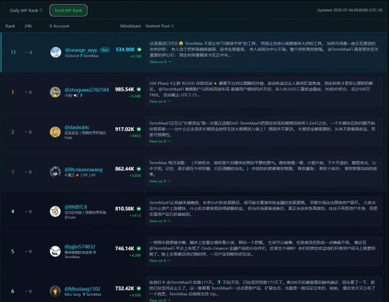The width and height of the screenshot is (389, 302).
Task: Click View on X for @zhoguwn2782184 post
Action: coord(160,101)
